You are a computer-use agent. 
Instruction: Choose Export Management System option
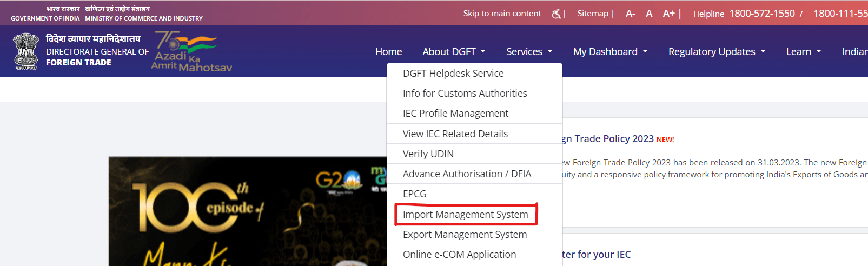pyautogui.click(x=465, y=235)
